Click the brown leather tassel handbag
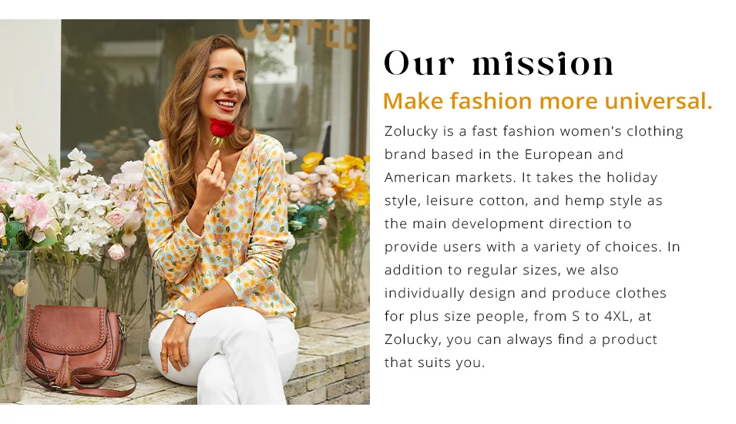 (x=75, y=345)
